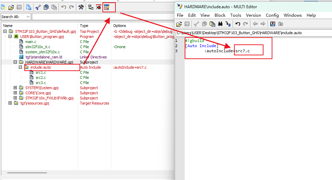Select src2.c in project tree
Viewport: 332px width, 180px height.
coord(40,78)
